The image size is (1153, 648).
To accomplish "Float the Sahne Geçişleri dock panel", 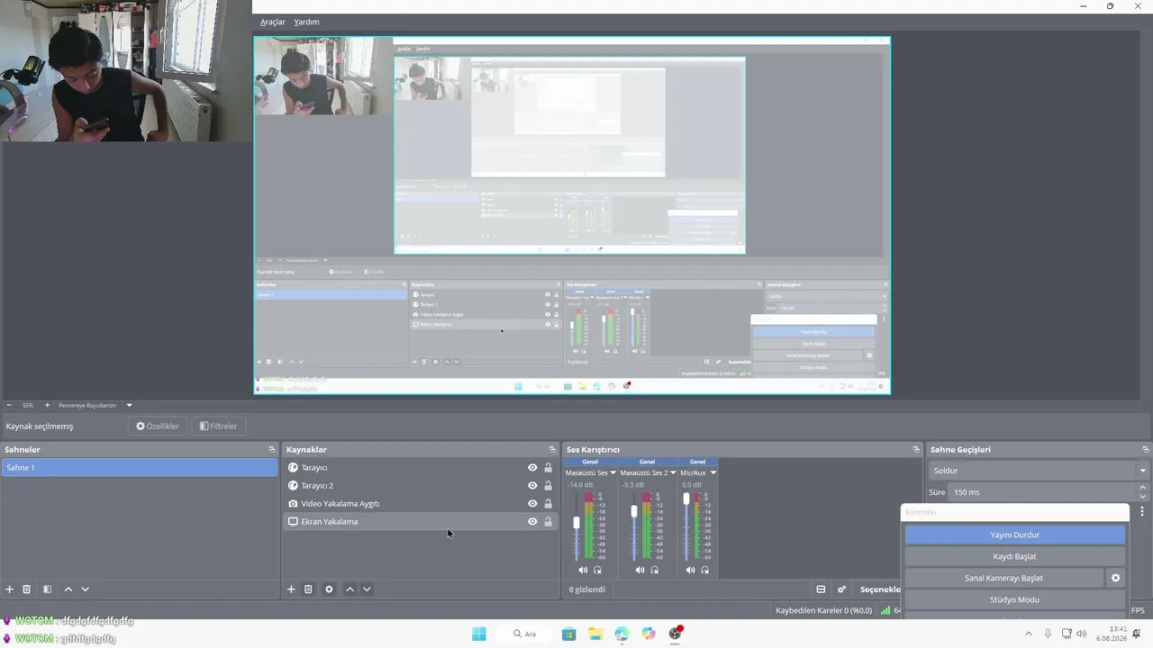I will pyautogui.click(x=1146, y=449).
